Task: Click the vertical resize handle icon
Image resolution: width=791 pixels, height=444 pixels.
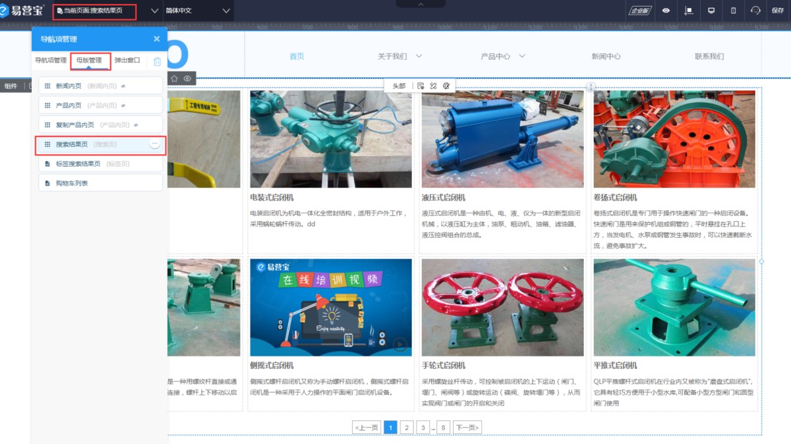Action: (x=591, y=87)
